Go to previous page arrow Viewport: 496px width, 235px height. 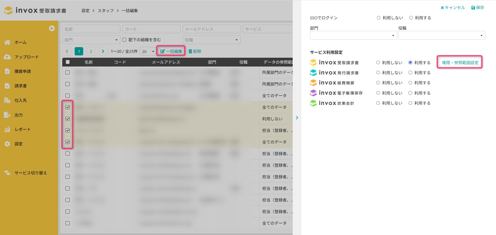pyautogui.click(x=67, y=51)
